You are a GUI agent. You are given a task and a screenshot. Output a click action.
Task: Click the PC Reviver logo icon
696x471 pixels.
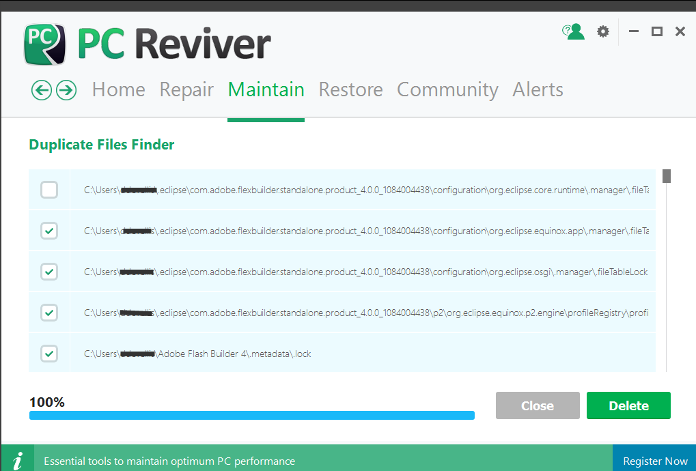[x=44, y=44]
